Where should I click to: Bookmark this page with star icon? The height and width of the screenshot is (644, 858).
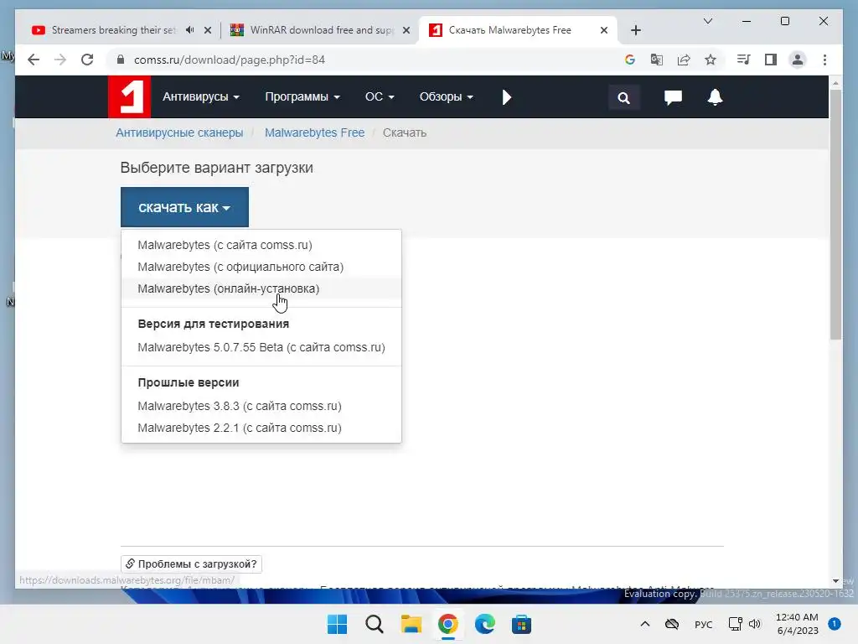711,60
